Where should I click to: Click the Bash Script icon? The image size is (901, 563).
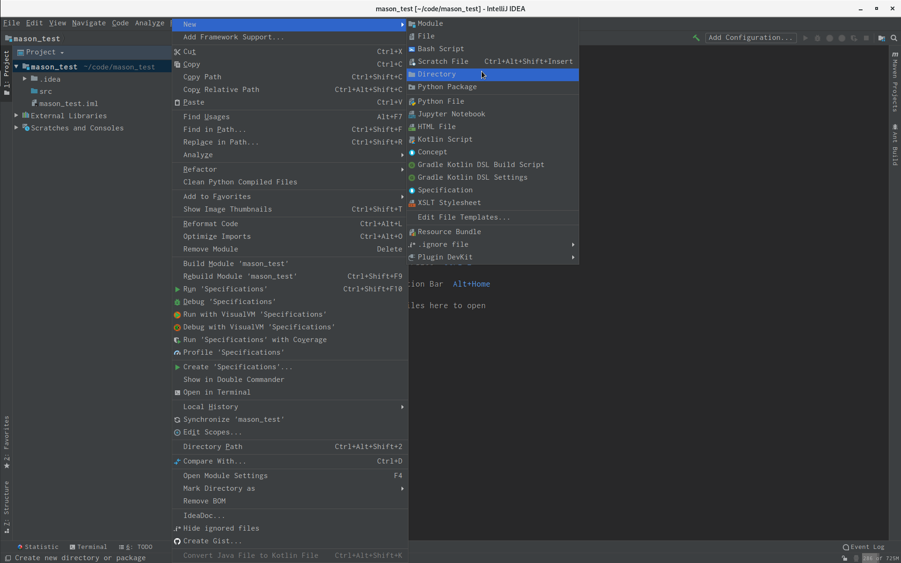pyautogui.click(x=412, y=49)
